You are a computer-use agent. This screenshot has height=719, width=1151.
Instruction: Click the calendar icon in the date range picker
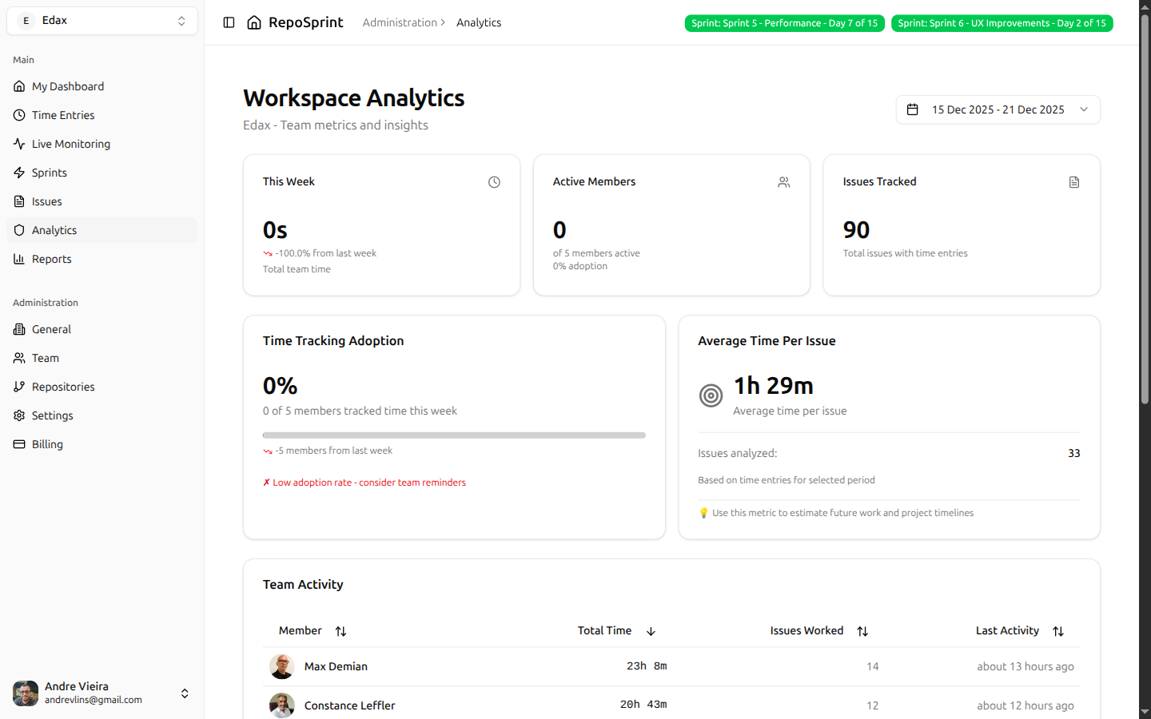(x=913, y=109)
